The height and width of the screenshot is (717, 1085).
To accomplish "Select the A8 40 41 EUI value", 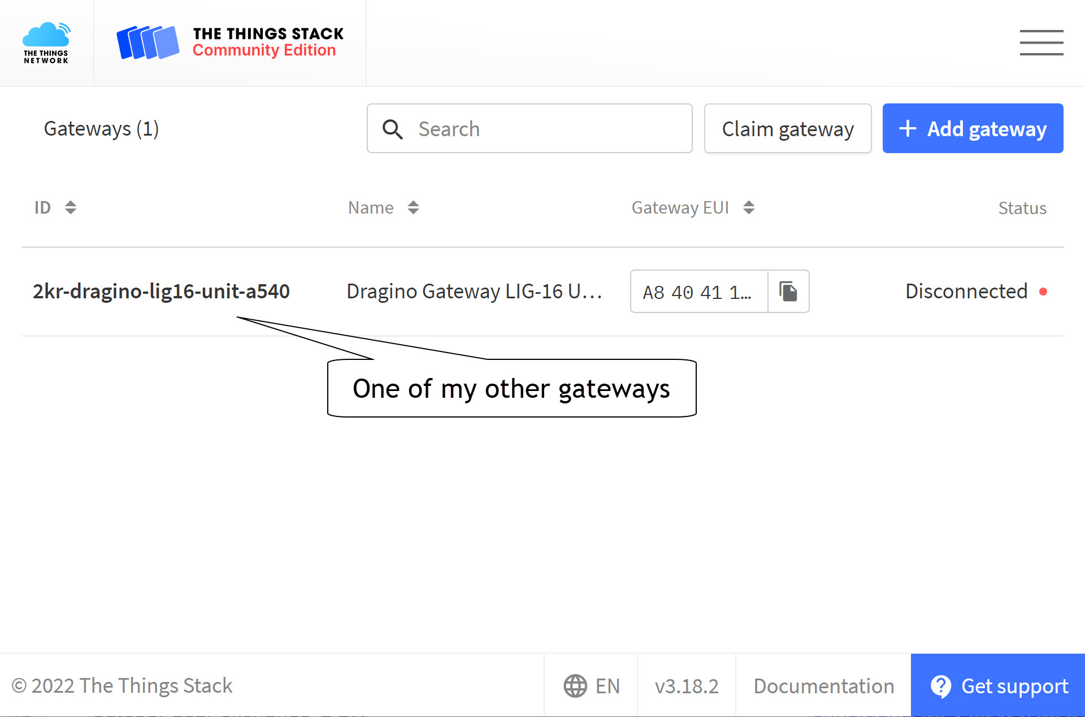I will pos(697,292).
